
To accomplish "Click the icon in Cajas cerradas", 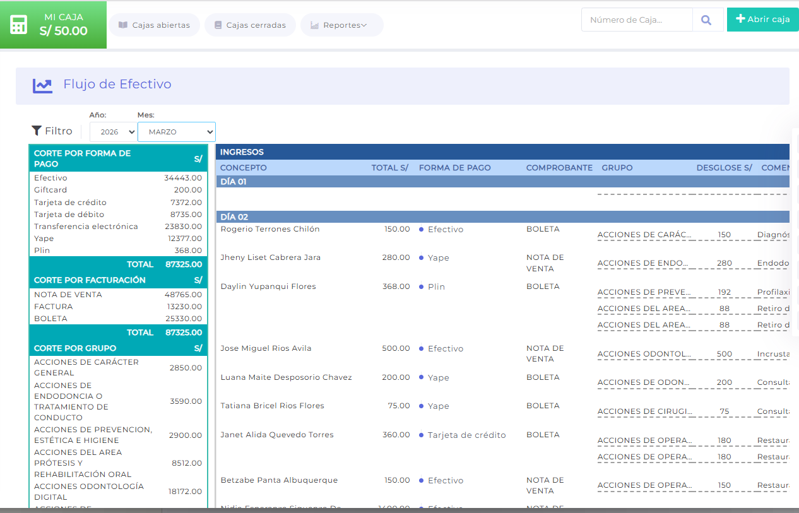I will tap(218, 25).
